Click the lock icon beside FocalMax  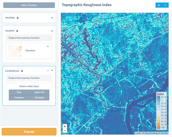18,18
